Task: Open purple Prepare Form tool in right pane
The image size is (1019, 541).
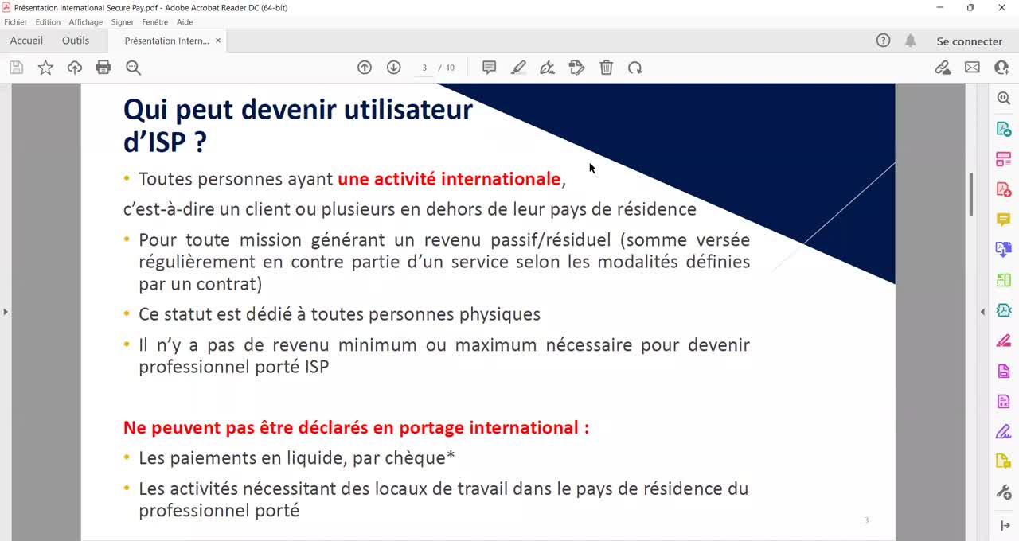Action: click(1003, 401)
